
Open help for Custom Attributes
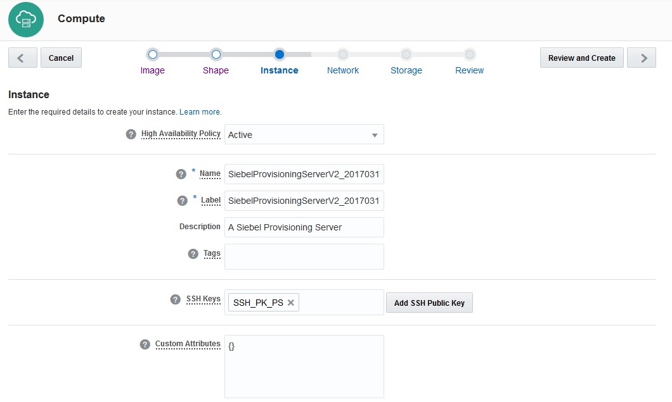tap(145, 344)
